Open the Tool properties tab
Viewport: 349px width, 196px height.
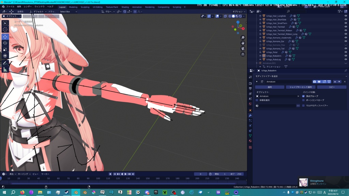250,77
